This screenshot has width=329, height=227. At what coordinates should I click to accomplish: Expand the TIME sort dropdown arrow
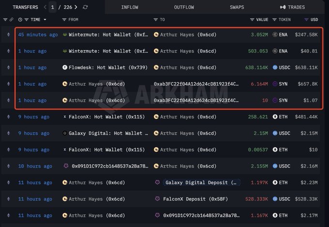[x=45, y=19]
